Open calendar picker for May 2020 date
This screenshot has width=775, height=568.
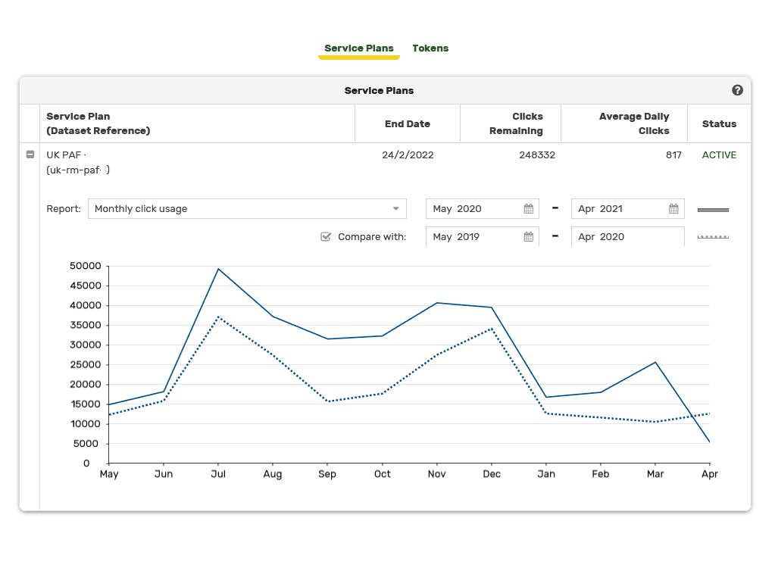point(528,209)
